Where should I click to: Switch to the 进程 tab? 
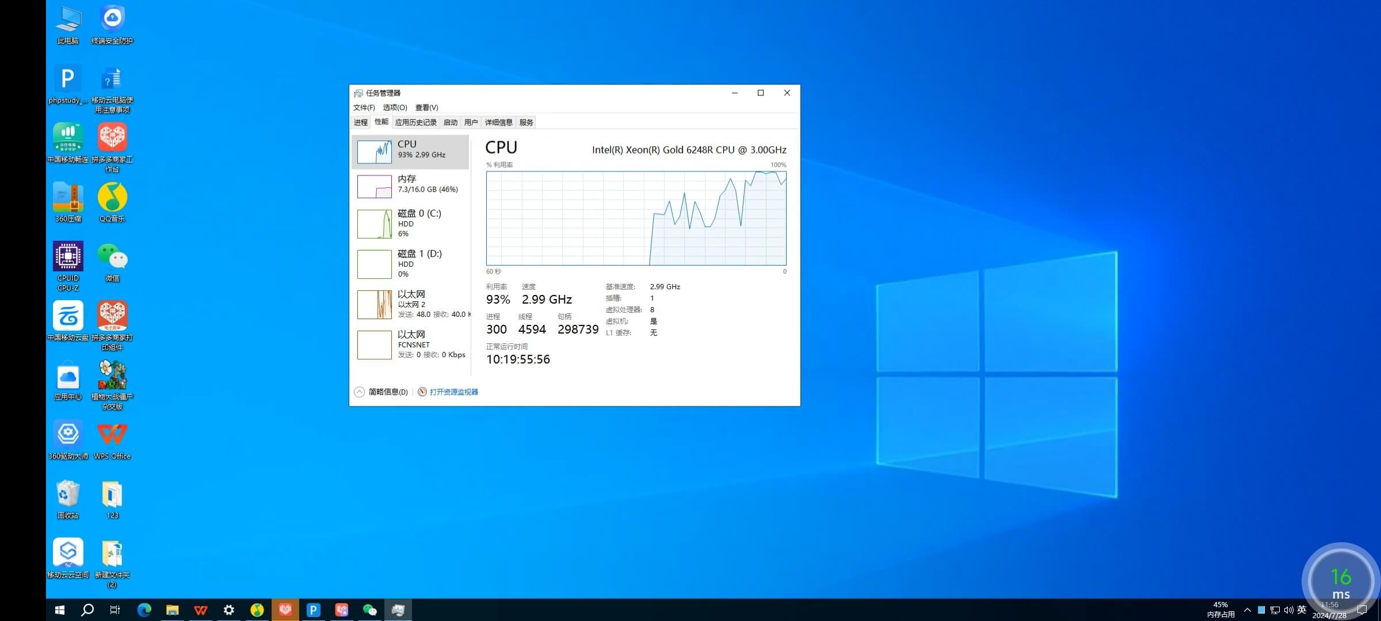(361, 122)
